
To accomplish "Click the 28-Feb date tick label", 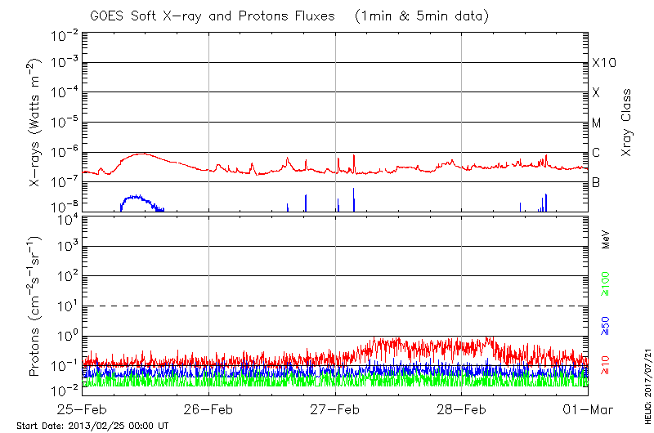I will click(462, 408).
